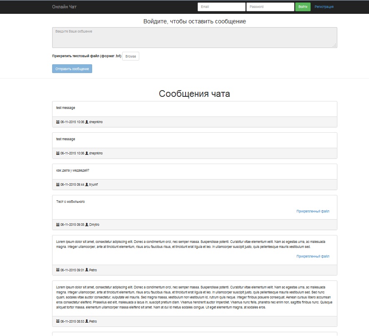Screen dimensions: 369x336
Task: Click the timestamp 06-11-2015 09:44
Action: tap(72, 185)
